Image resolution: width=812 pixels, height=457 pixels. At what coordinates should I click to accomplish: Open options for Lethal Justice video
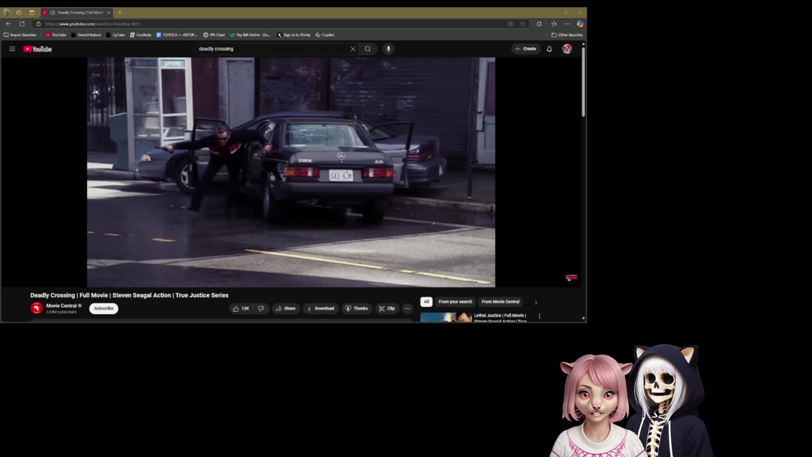(539, 316)
